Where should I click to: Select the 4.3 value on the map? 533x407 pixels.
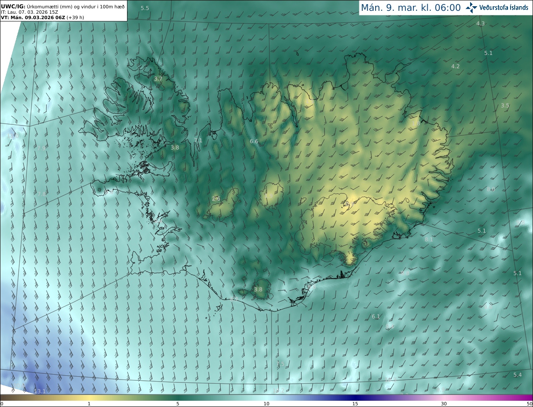[x=480, y=24]
